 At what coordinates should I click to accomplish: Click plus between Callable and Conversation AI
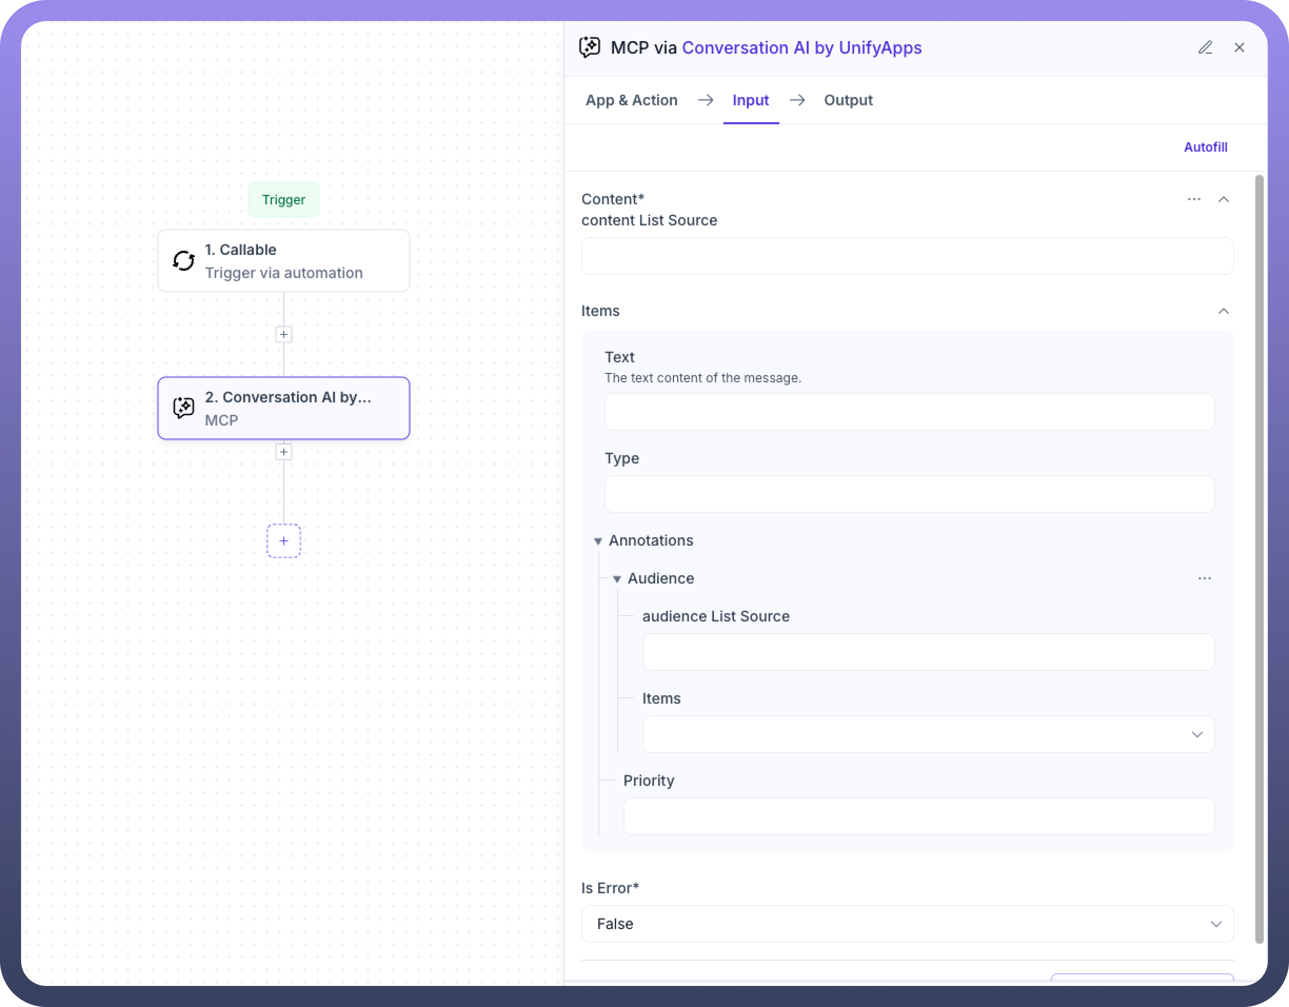click(284, 334)
